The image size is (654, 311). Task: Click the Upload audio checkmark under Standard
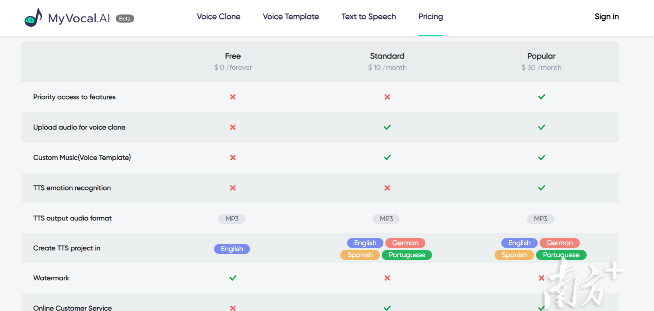pyautogui.click(x=387, y=127)
